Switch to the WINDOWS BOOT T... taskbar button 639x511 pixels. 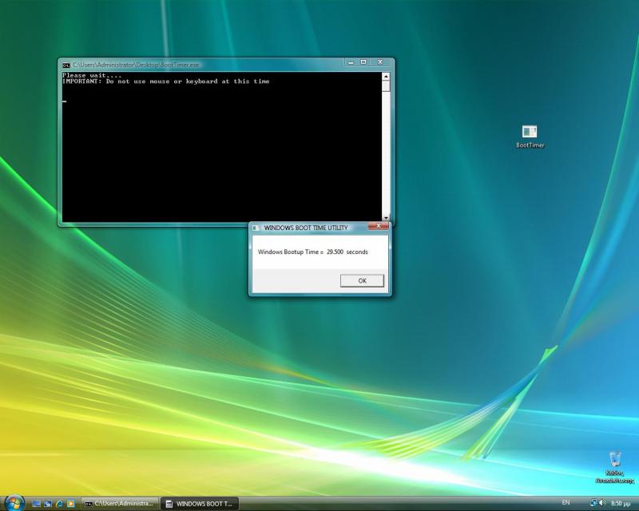pyautogui.click(x=199, y=504)
